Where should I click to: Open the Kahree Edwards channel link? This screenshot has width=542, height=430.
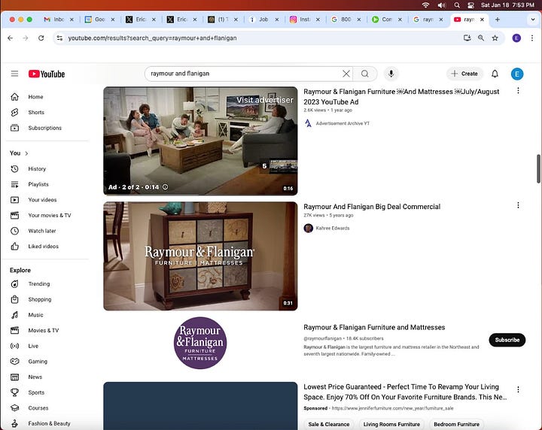333,228
